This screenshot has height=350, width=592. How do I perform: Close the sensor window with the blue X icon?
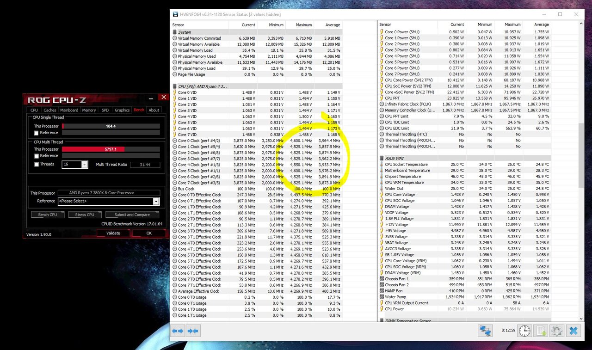click(573, 331)
